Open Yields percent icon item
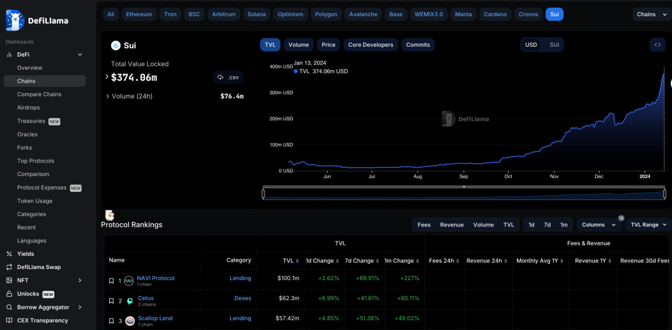This screenshot has width=672, height=330. pos(9,254)
